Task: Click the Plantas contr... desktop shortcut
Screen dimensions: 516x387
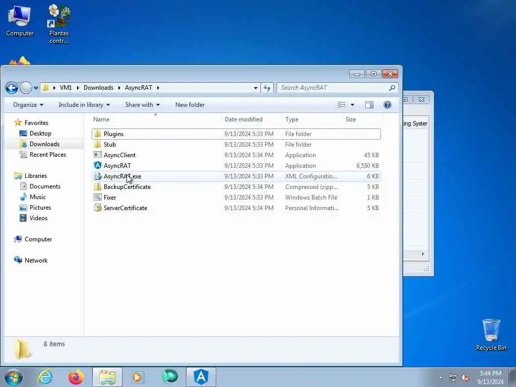Action: pyautogui.click(x=59, y=24)
